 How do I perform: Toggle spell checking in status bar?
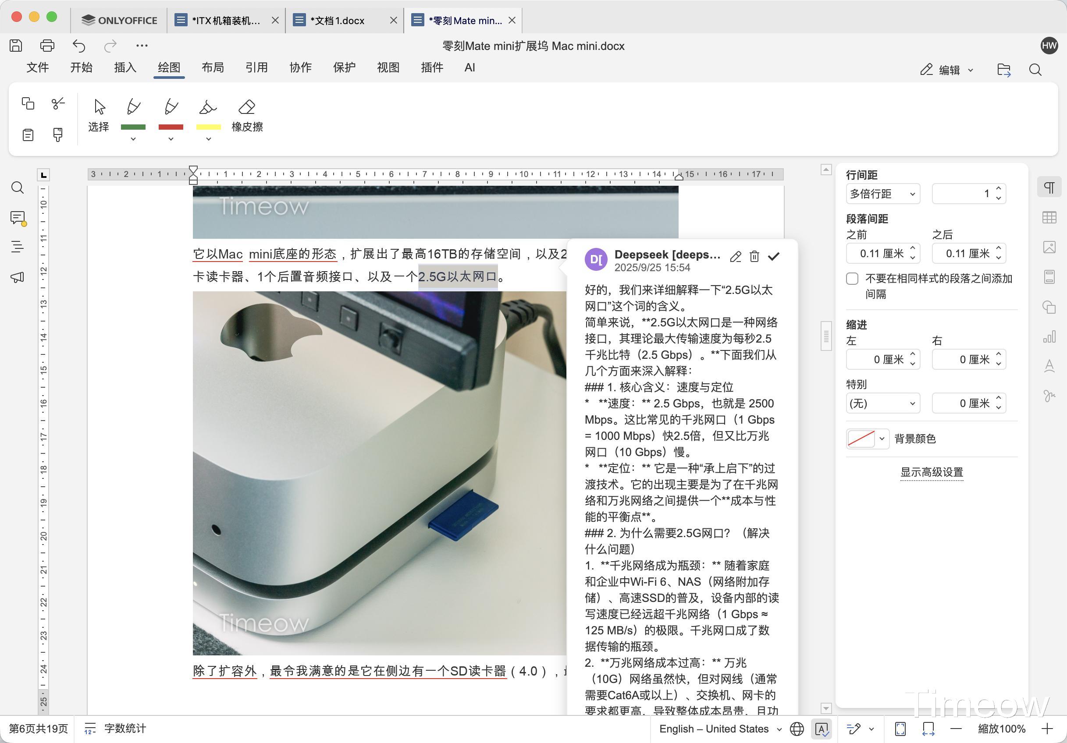821,729
